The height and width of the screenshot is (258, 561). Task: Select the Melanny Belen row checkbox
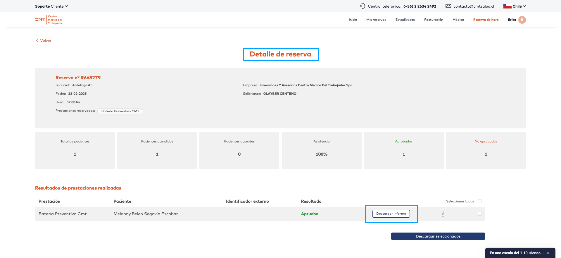click(479, 214)
